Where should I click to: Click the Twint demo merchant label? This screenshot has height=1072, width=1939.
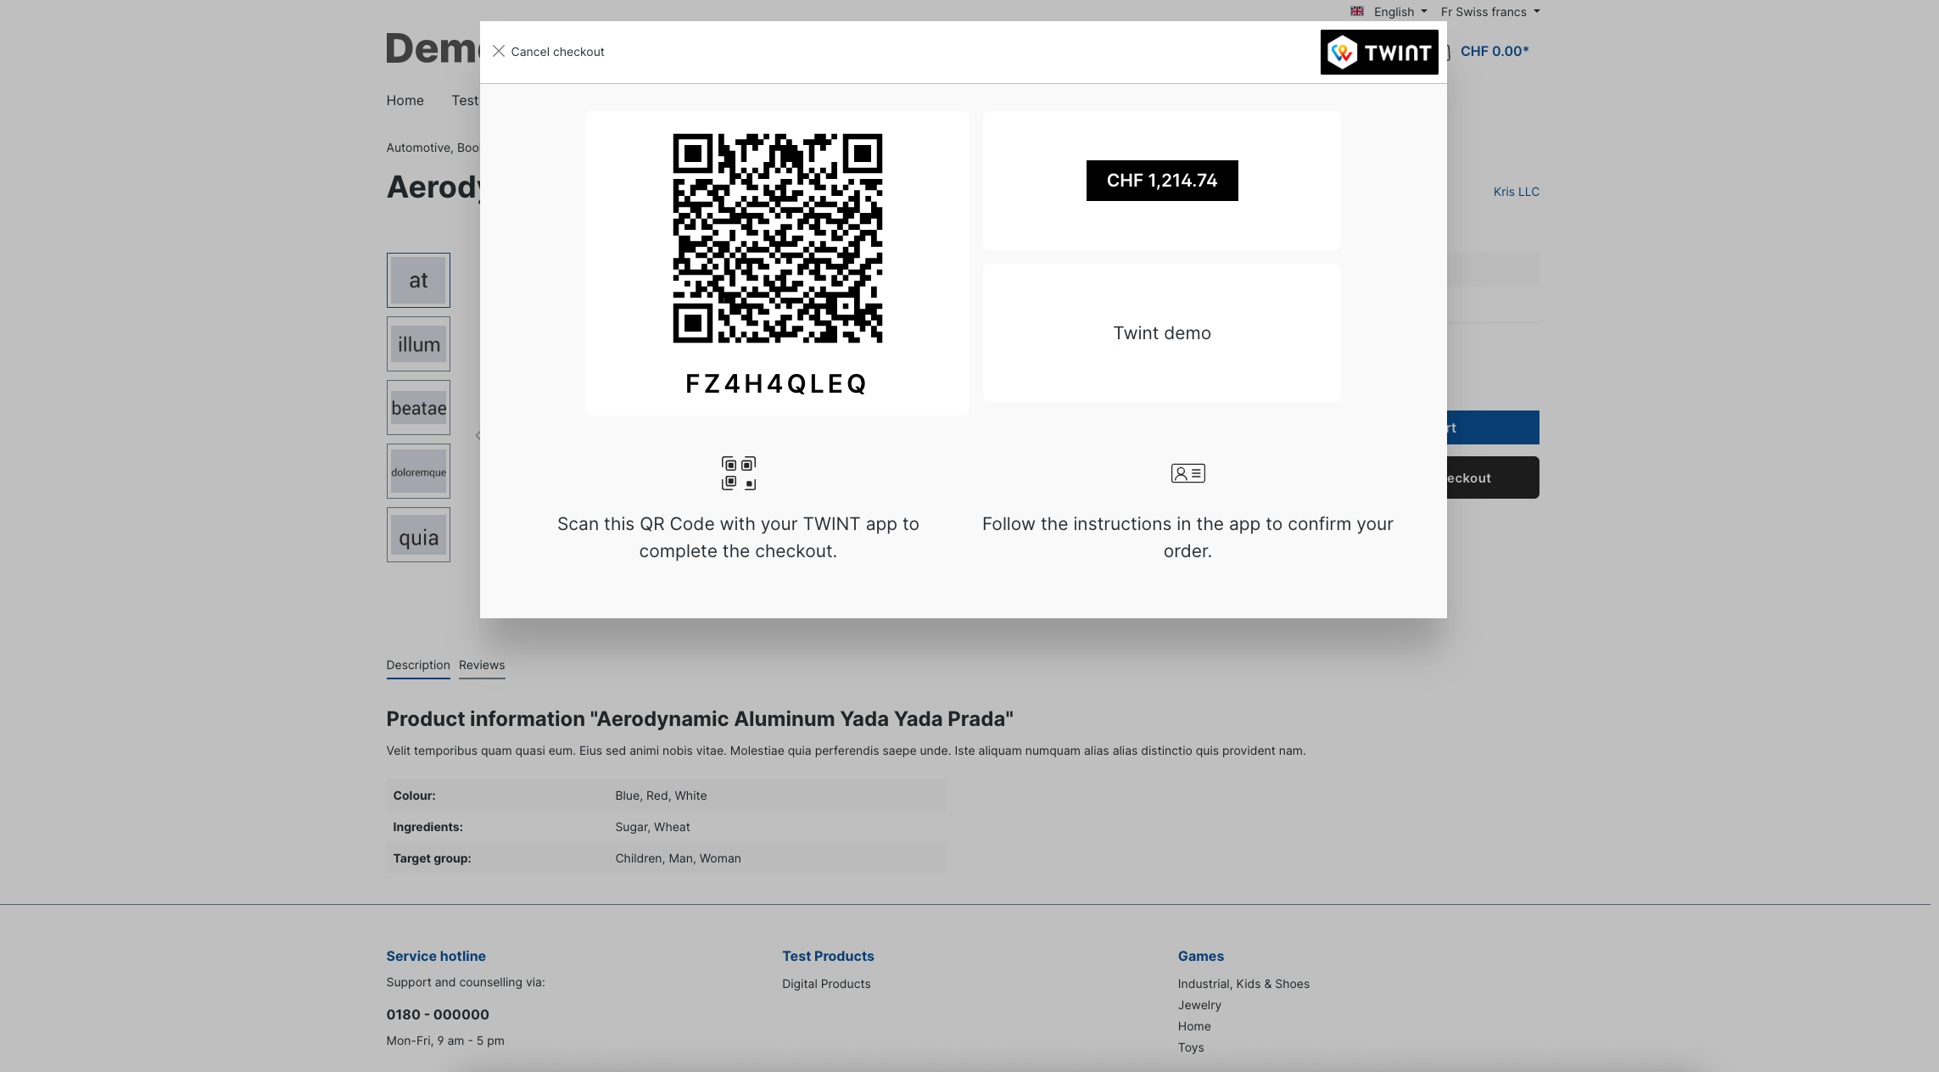1162,333
